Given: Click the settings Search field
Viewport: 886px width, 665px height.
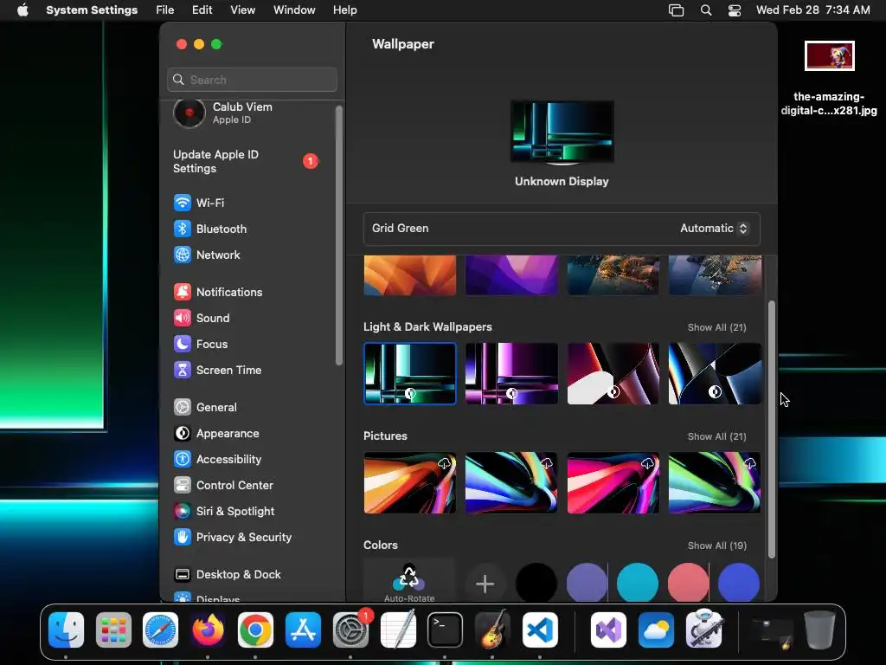Looking at the screenshot, I should coord(252,80).
